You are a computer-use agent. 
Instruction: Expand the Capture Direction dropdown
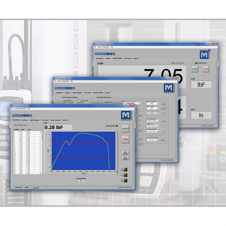tap(158, 131)
